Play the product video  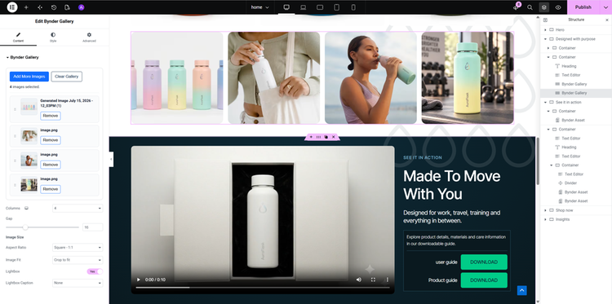tap(138, 280)
